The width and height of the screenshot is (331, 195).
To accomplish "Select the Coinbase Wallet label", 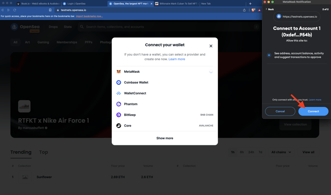I will [136, 82].
